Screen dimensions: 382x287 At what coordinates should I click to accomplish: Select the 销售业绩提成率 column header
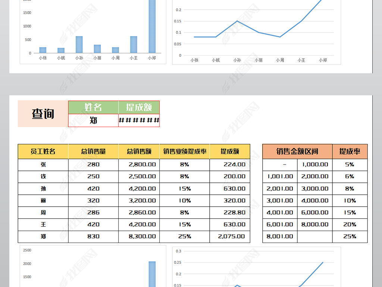185,151
